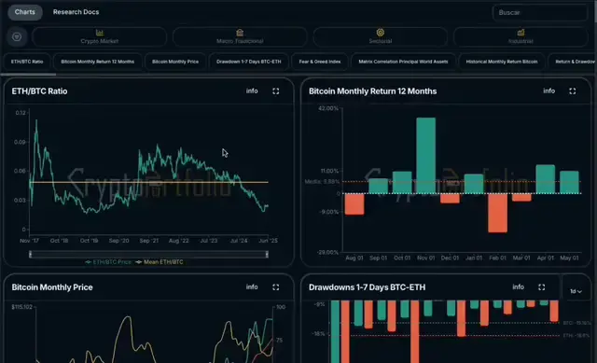
Task: Select Matrix Correlation Principal World Assets chip
Action: 403,62
